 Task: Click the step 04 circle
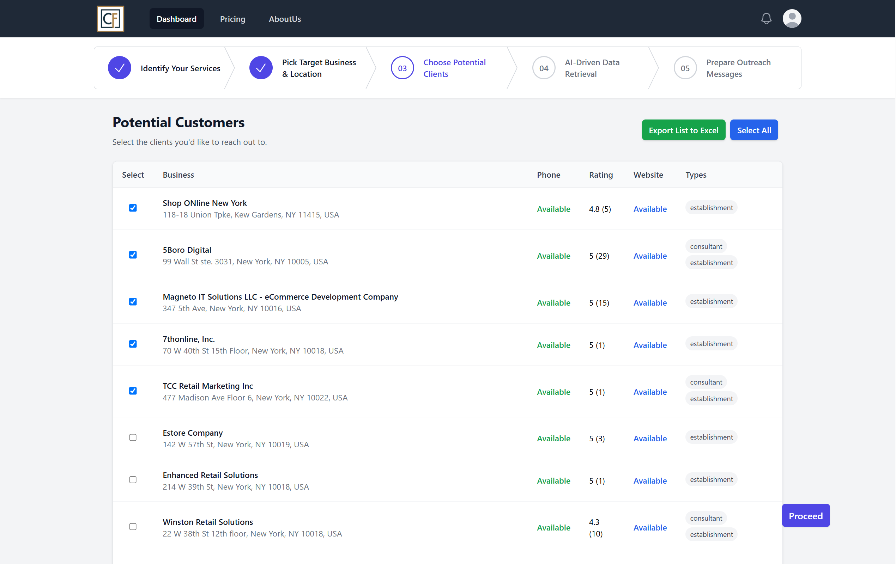tap(544, 68)
